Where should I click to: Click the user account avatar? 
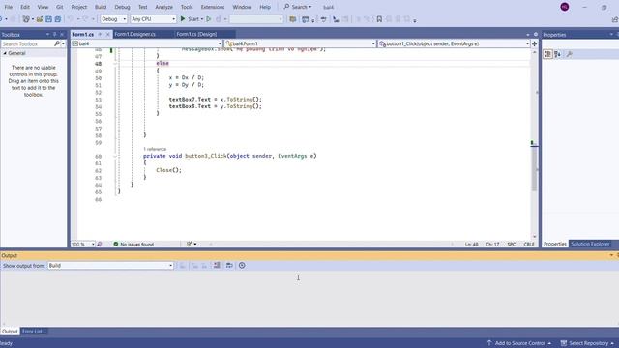[565, 7]
